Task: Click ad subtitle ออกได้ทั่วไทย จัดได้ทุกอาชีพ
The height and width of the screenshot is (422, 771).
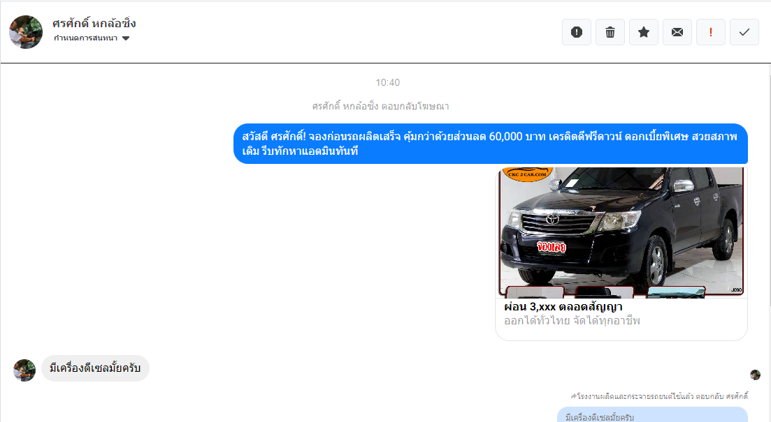Action: tap(572, 321)
